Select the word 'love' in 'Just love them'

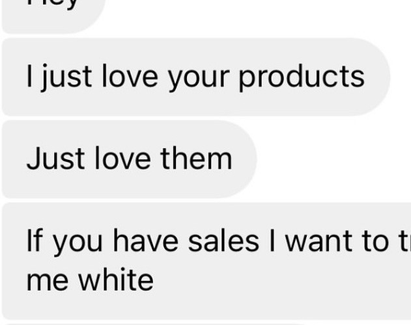click(x=122, y=159)
